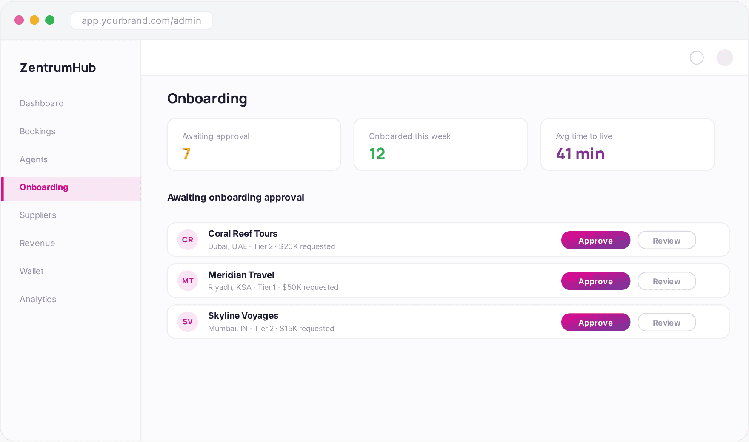Image resolution: width=749 pixels, height=442 pixels.
Task: Review Coral Reef Tours application
Action: (x=667, y=240)
